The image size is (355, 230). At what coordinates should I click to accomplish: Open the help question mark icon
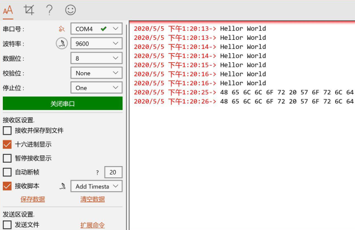(49, 9)
